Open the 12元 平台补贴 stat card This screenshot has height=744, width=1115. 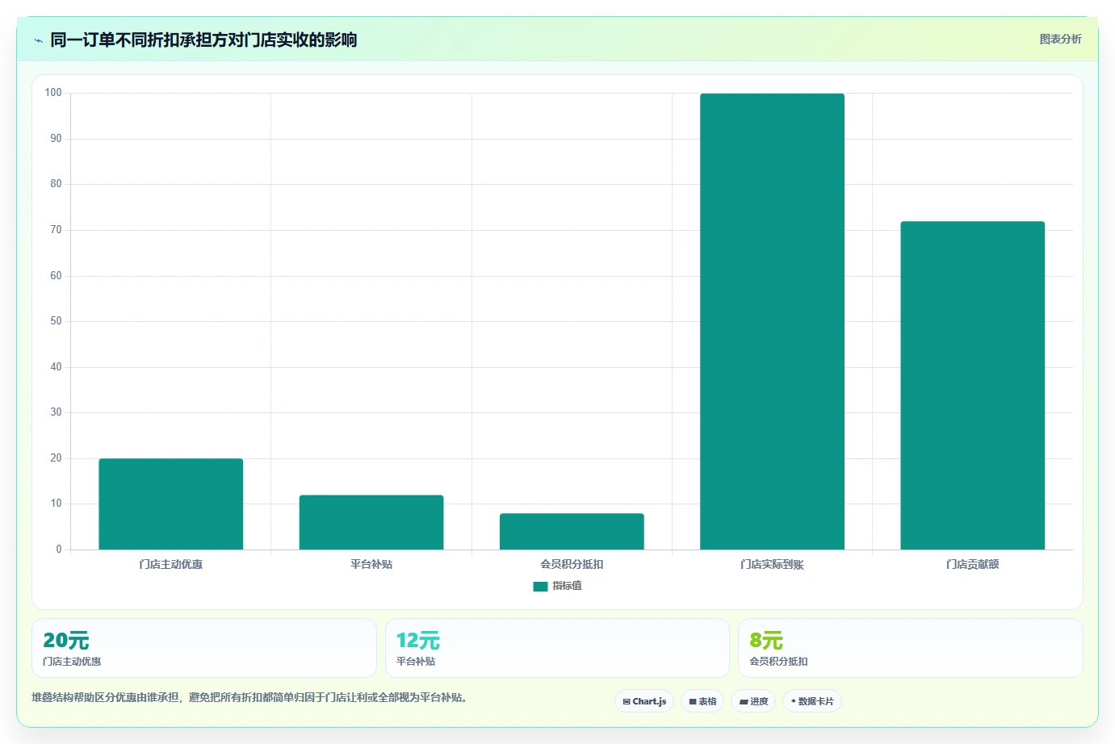[557, 648]
